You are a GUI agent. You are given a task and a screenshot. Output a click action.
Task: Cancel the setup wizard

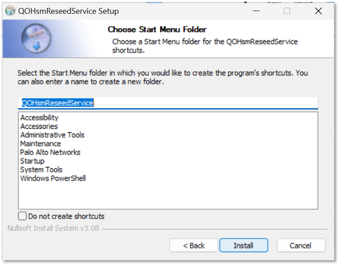pos(301,246)
